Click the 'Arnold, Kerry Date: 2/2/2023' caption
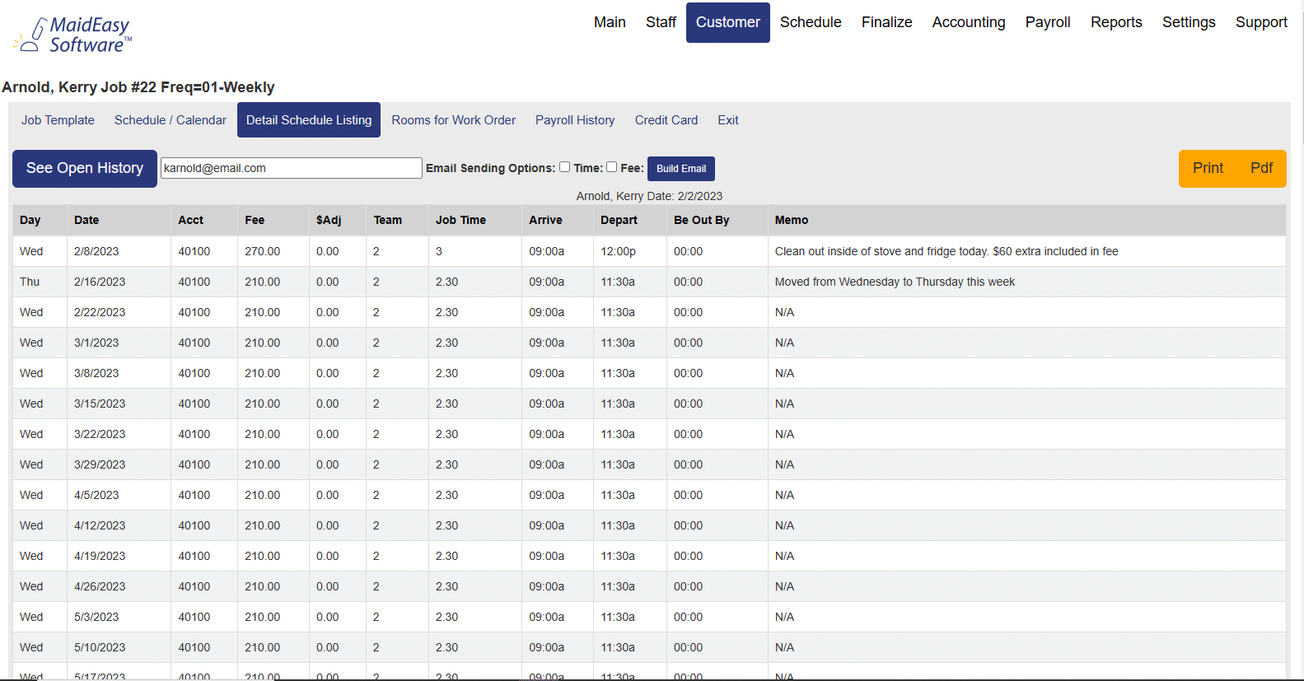This screenshot has width=1304, height=681. (649, 196)
